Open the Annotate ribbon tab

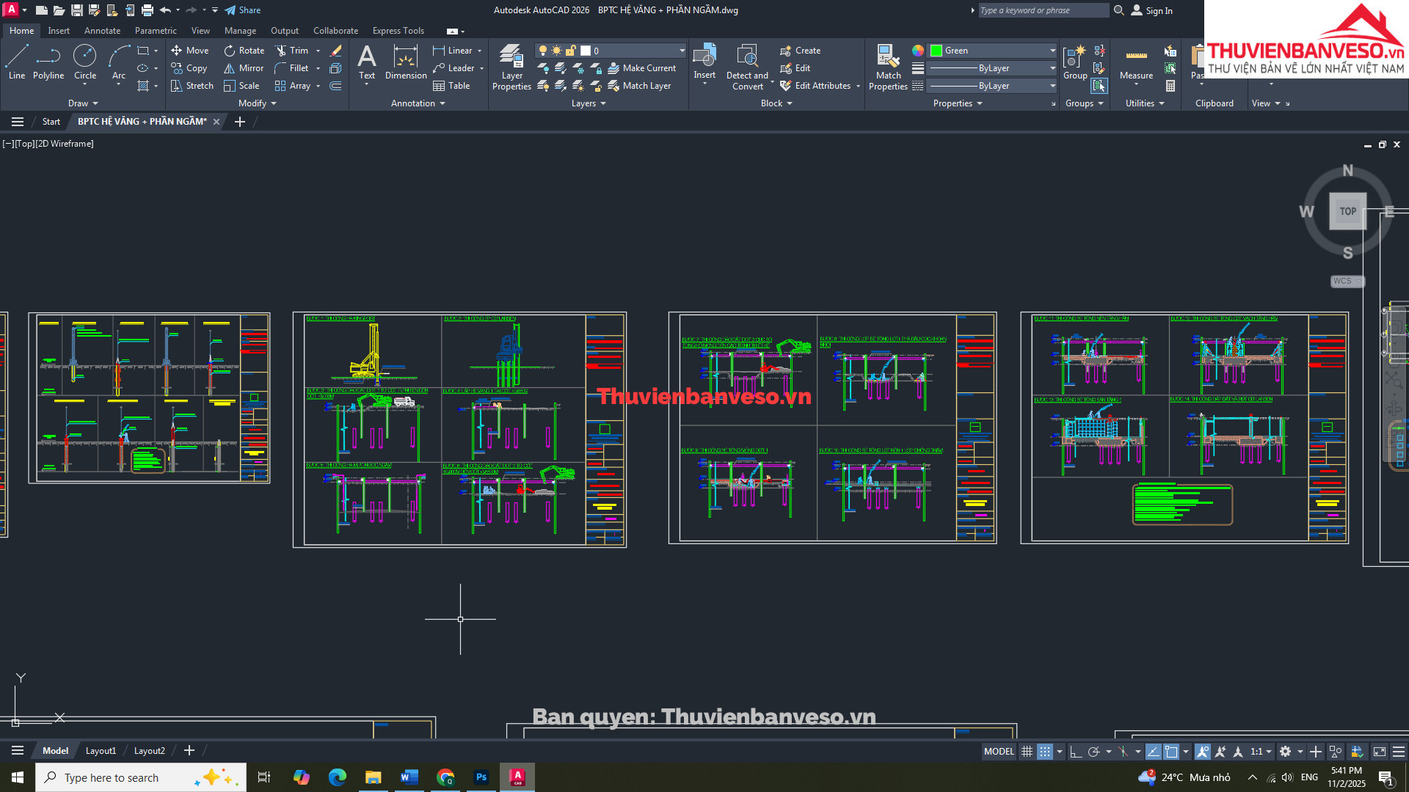point(102,31)
